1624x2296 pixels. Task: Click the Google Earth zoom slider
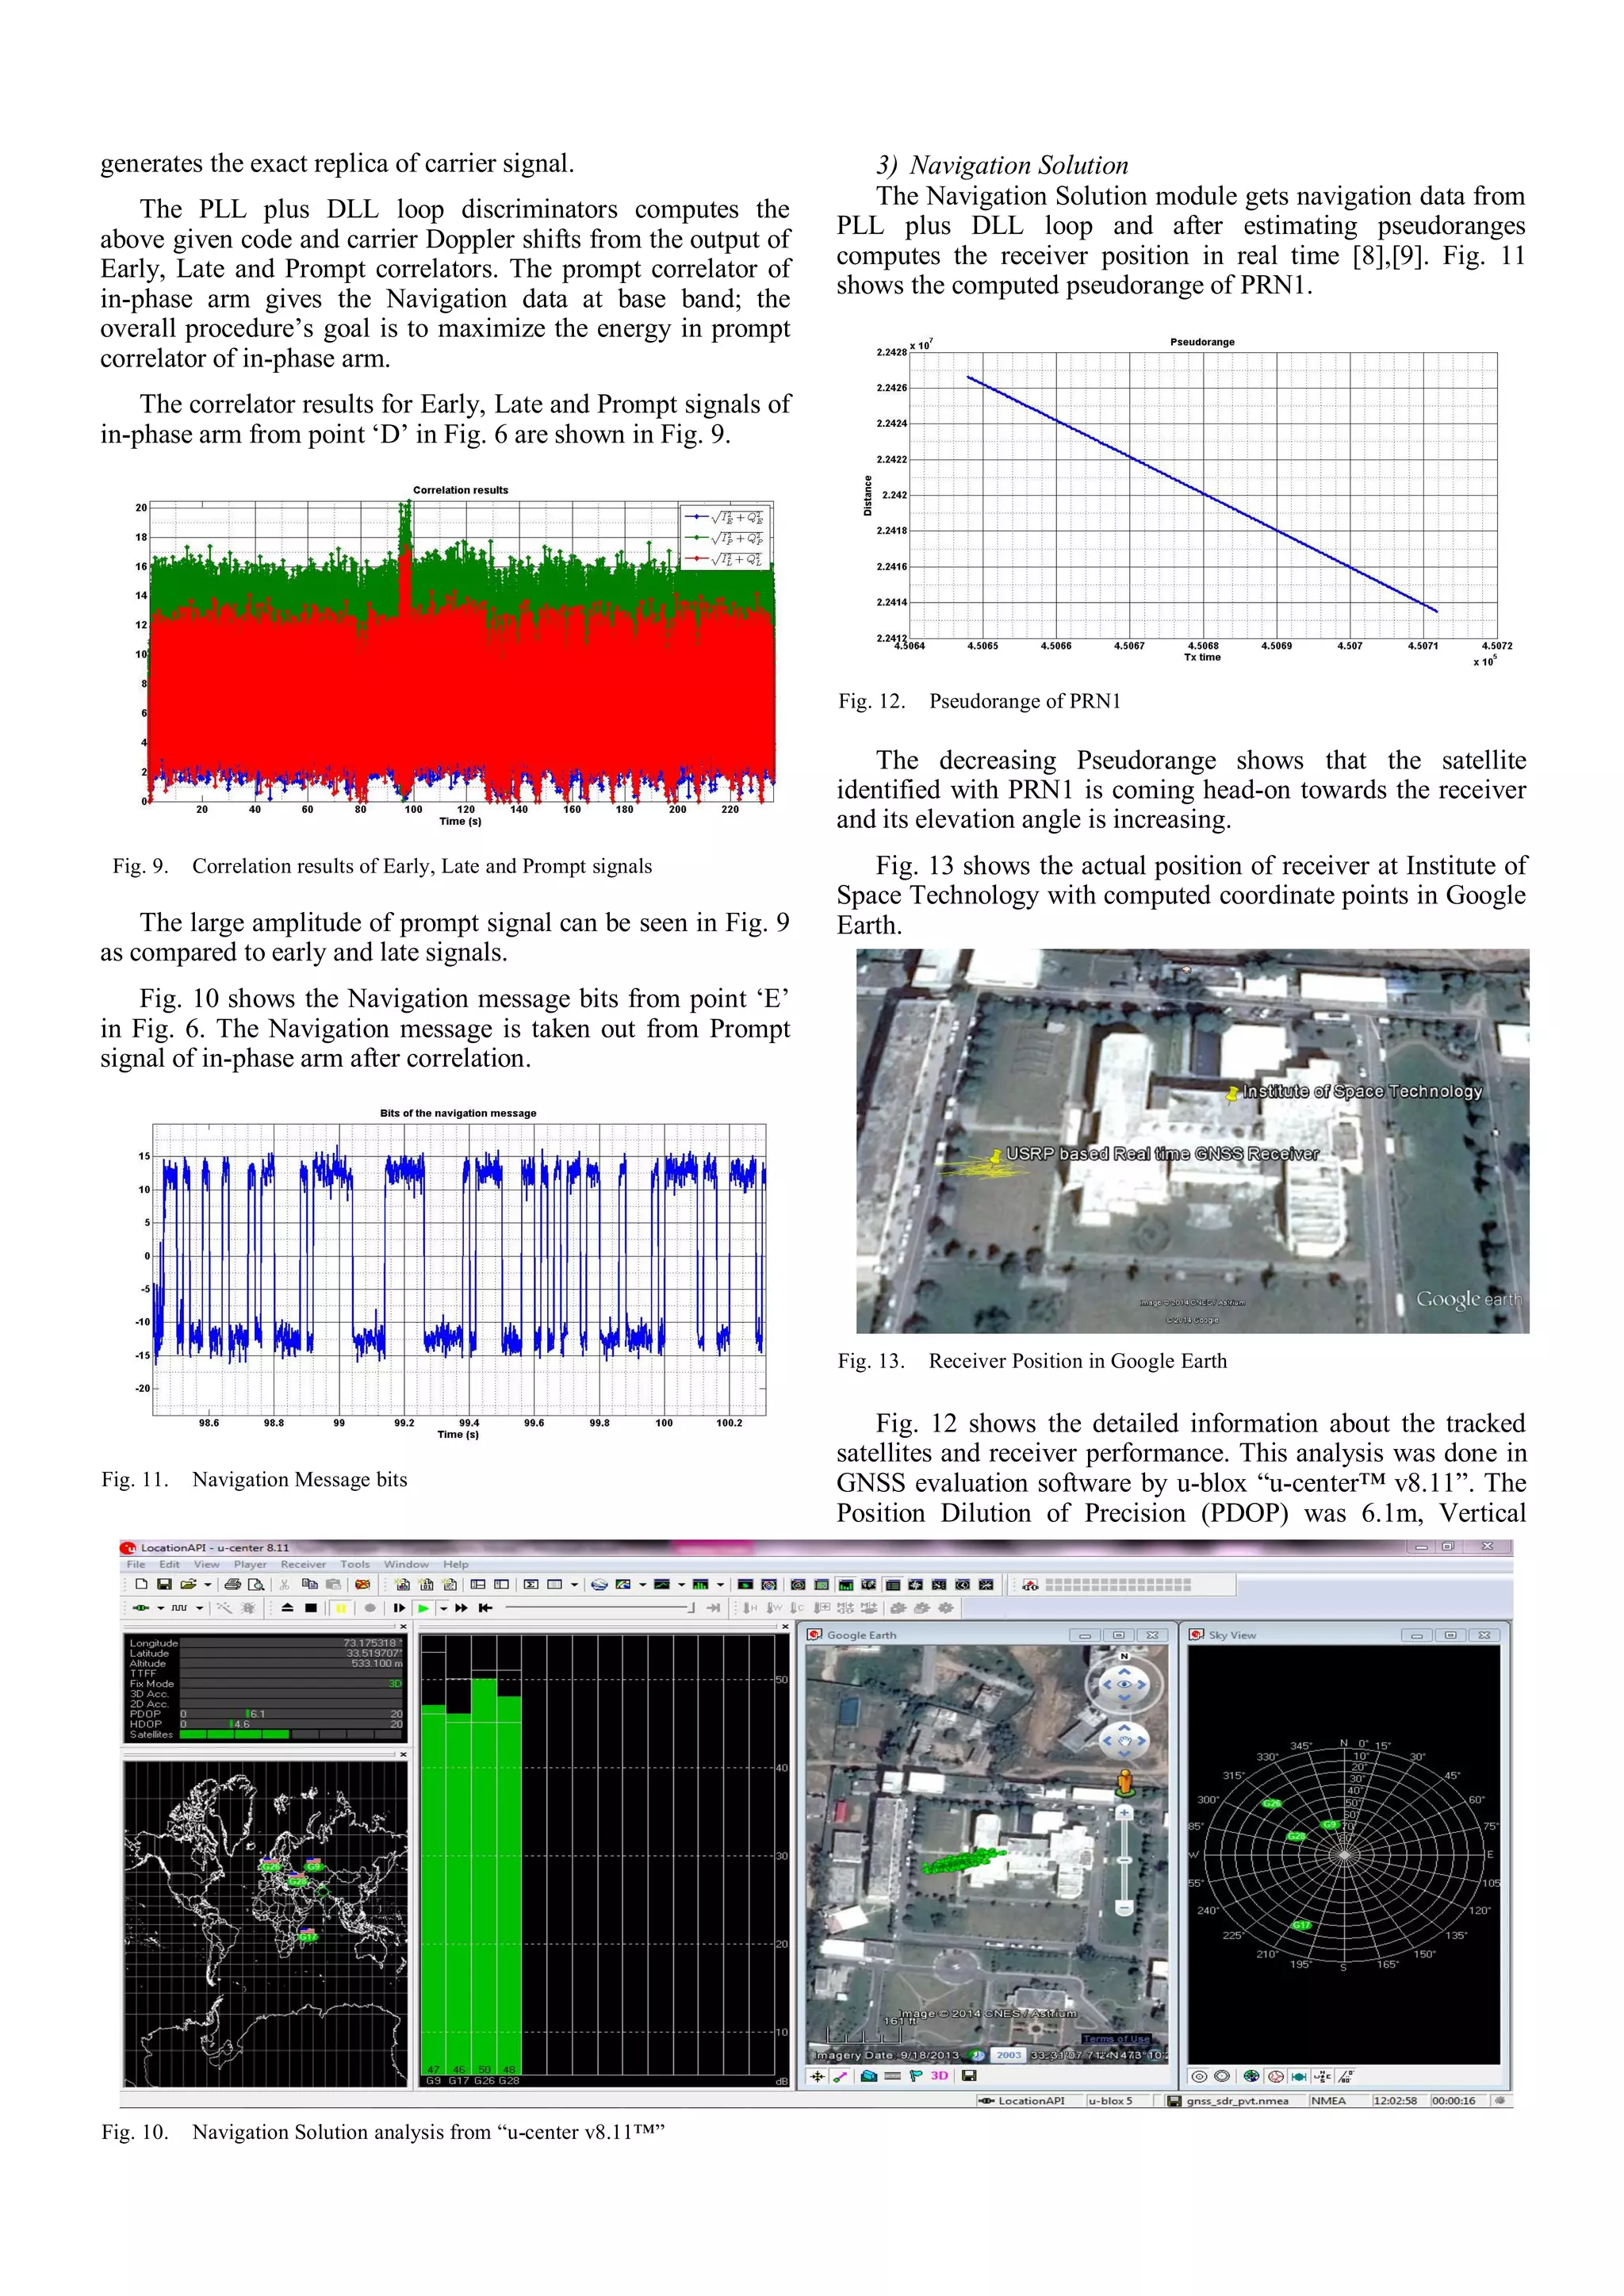pos(1124,1860)
